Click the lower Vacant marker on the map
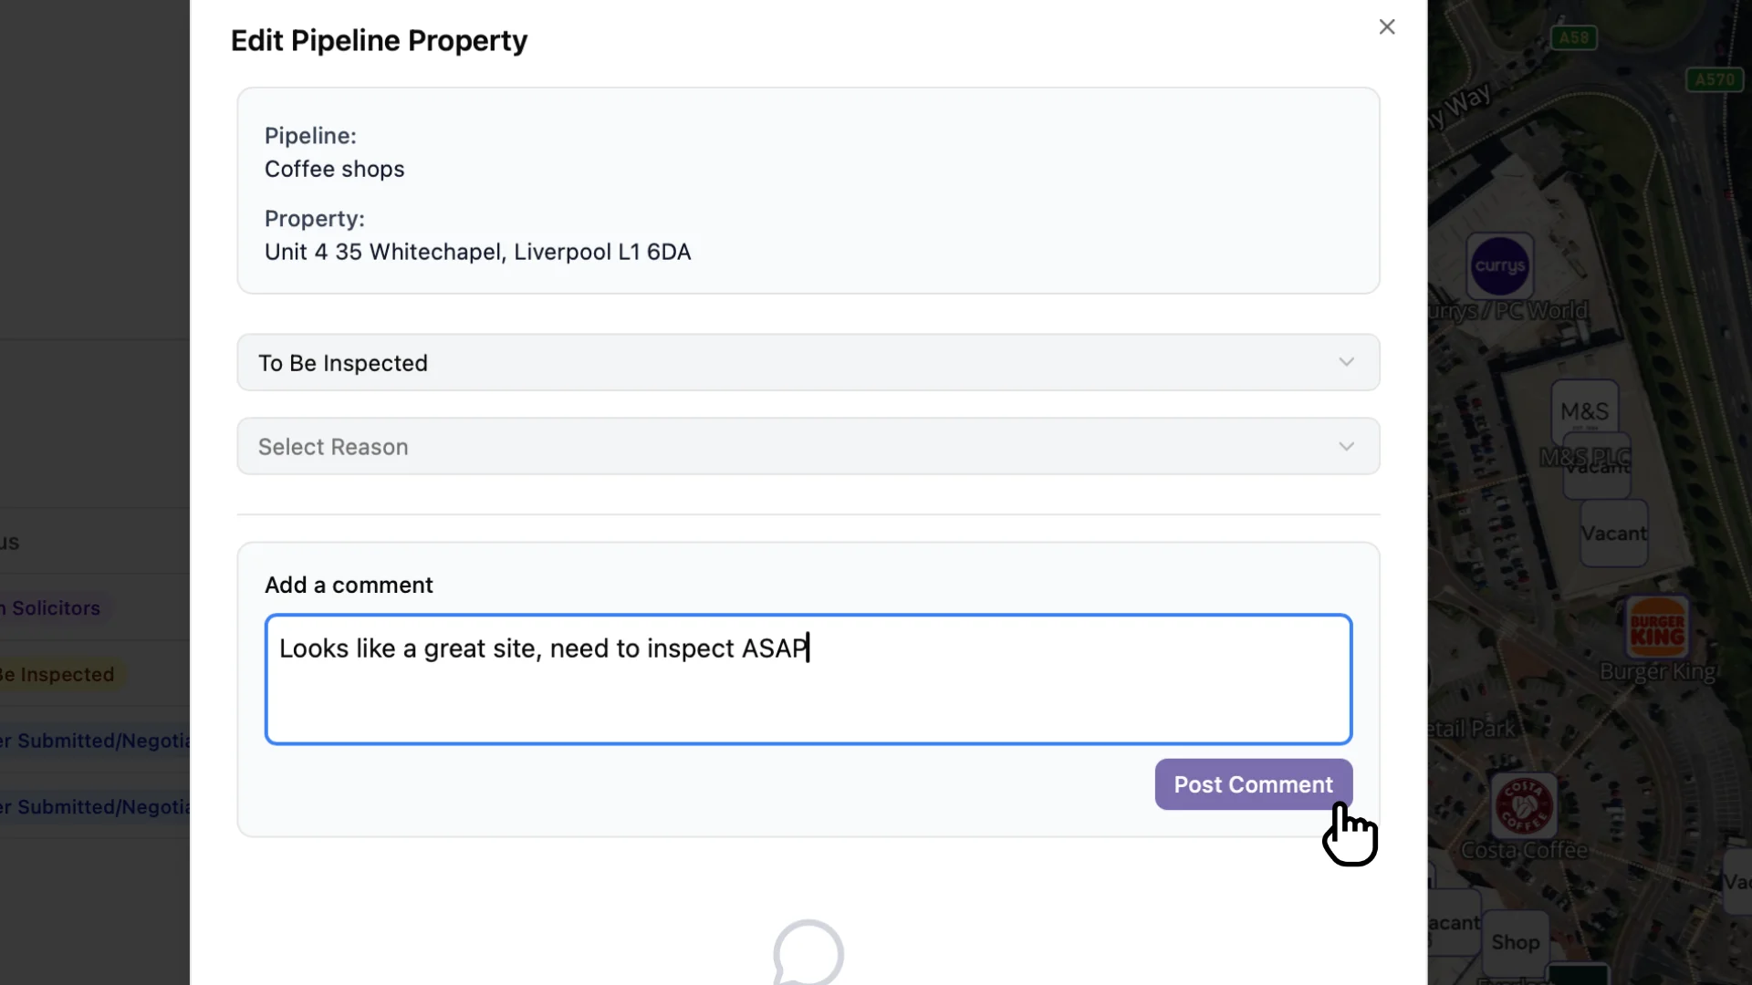The height and width of the screenshot is (985, 1752). 1613,534
